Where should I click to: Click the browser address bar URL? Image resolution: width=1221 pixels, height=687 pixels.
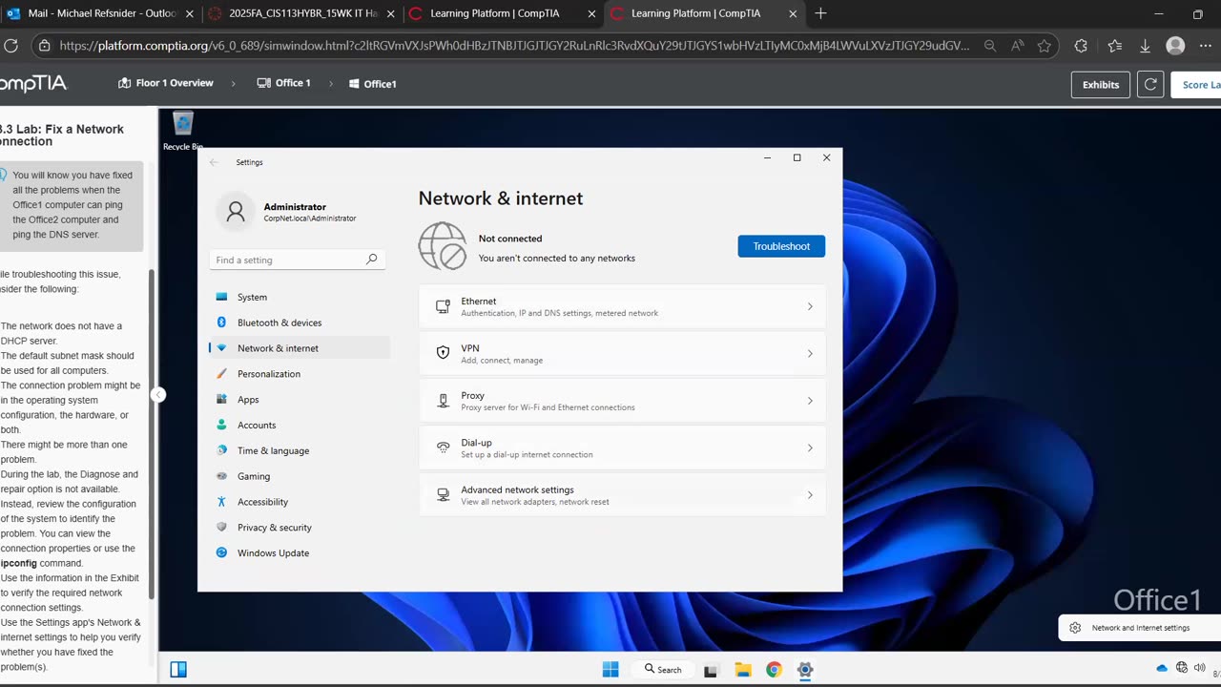pyautogui.click(x=515, y=46)
